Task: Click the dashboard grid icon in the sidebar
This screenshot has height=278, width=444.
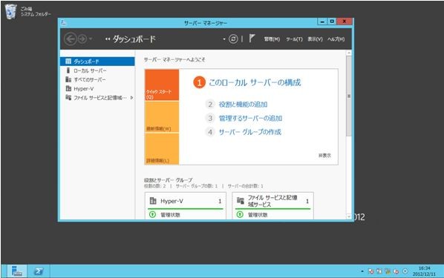Action: pyautogui.click(x=68, y=61)
